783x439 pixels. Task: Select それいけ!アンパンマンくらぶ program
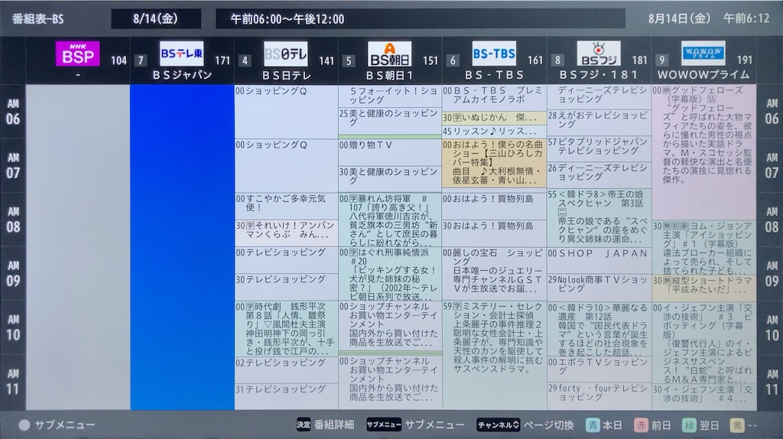click(286, 233)
